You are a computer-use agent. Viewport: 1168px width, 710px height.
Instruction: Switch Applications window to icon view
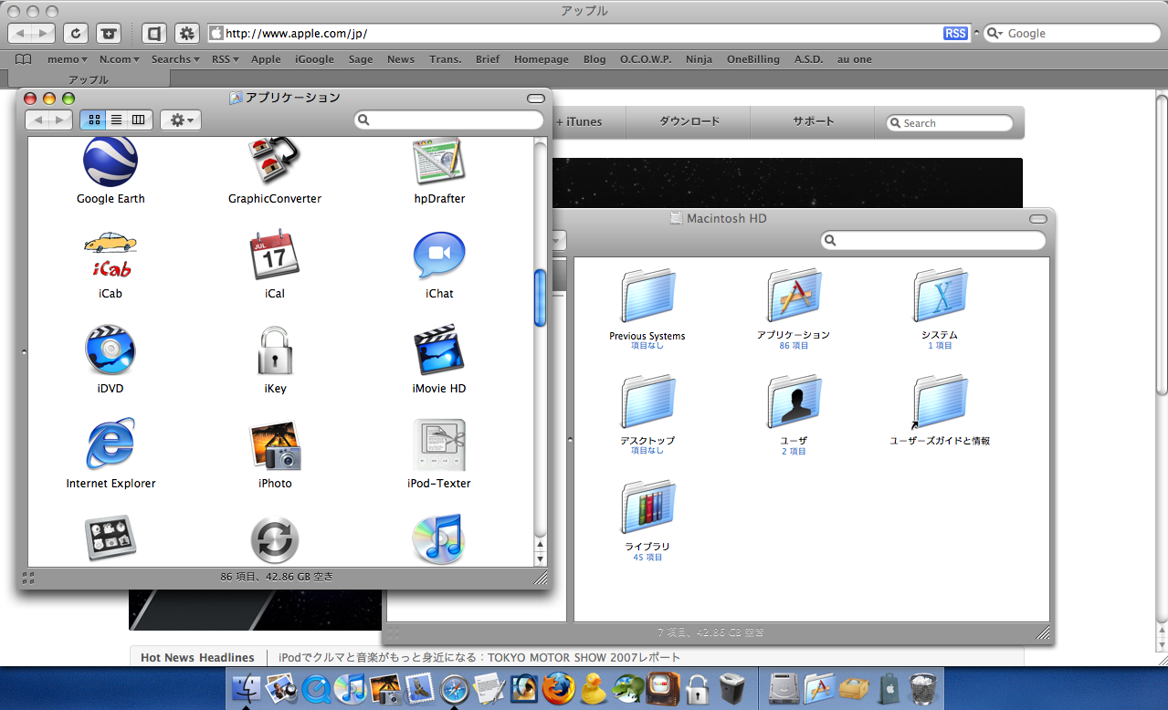pyautogui.click(x=94, y=120)
